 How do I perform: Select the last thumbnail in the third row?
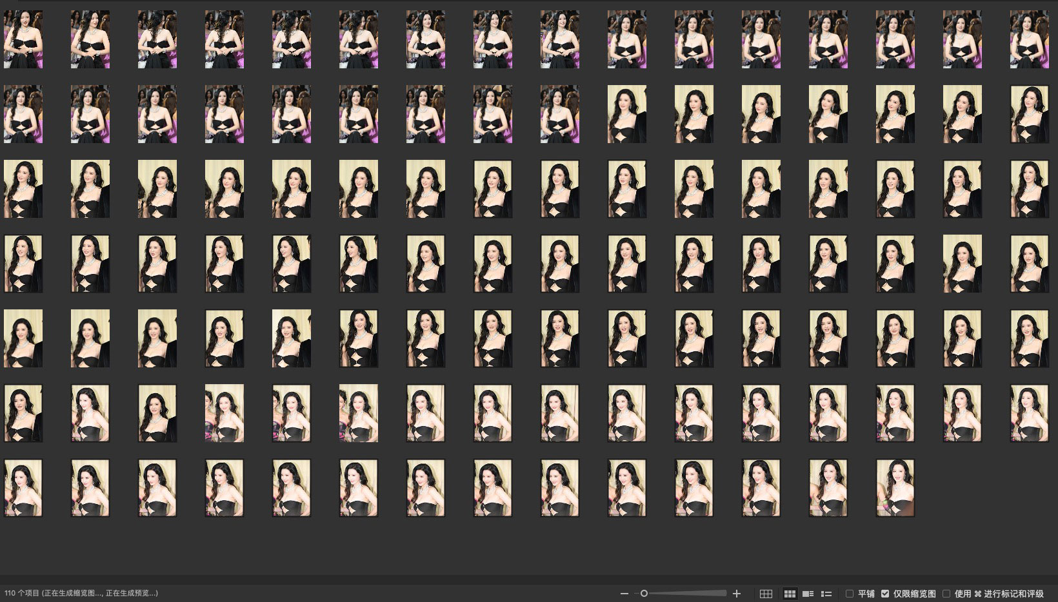[1029, 189]
